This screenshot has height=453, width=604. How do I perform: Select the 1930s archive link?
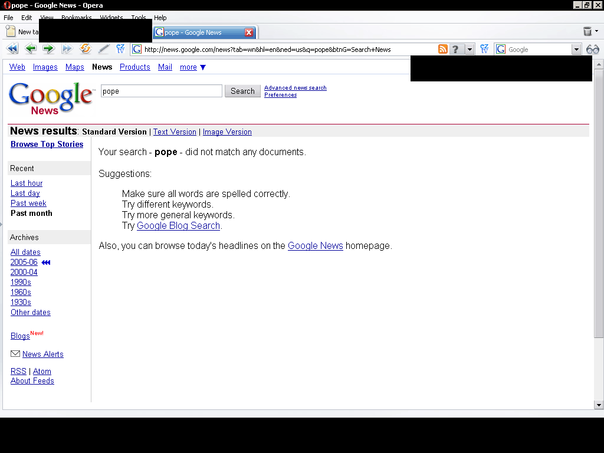[21, 302]
